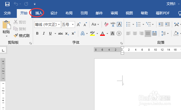This screenshot has width=181, height=110.
Task: Open highlight color dropdown arrow
Action: point(97,34)
